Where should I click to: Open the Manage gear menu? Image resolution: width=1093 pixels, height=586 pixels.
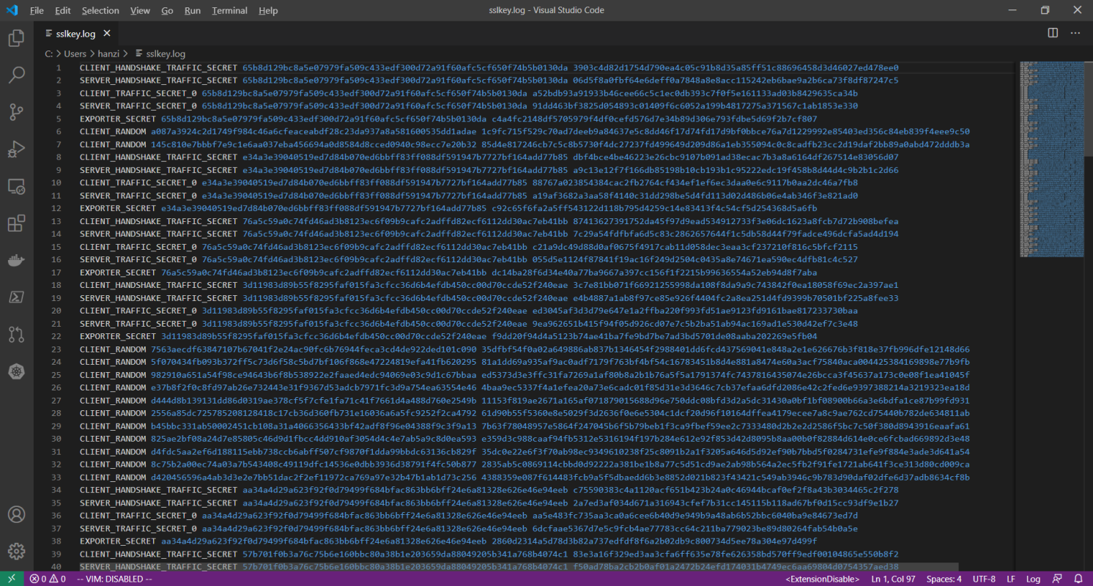[16, 551]
